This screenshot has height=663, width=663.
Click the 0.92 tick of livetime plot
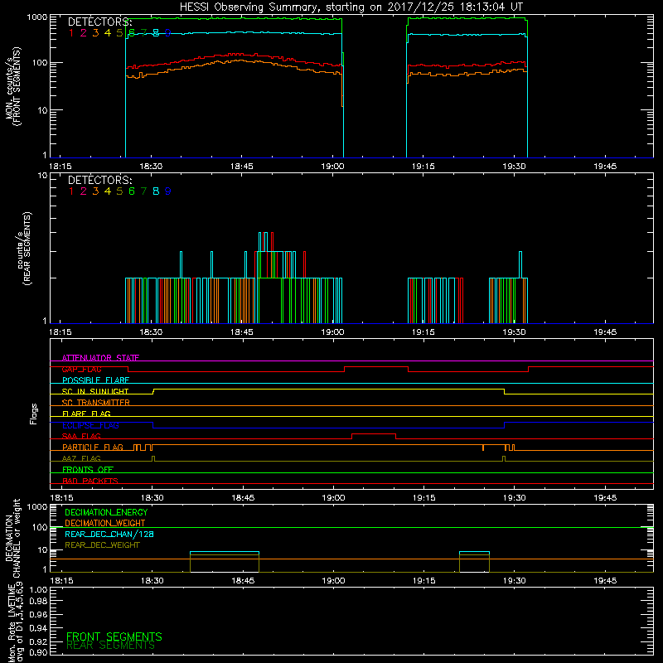coord(38,641)
